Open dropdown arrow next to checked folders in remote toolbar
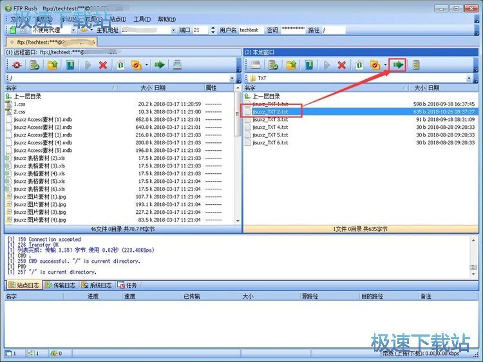Viewport: 483px width, 362px height. (146, 64)
